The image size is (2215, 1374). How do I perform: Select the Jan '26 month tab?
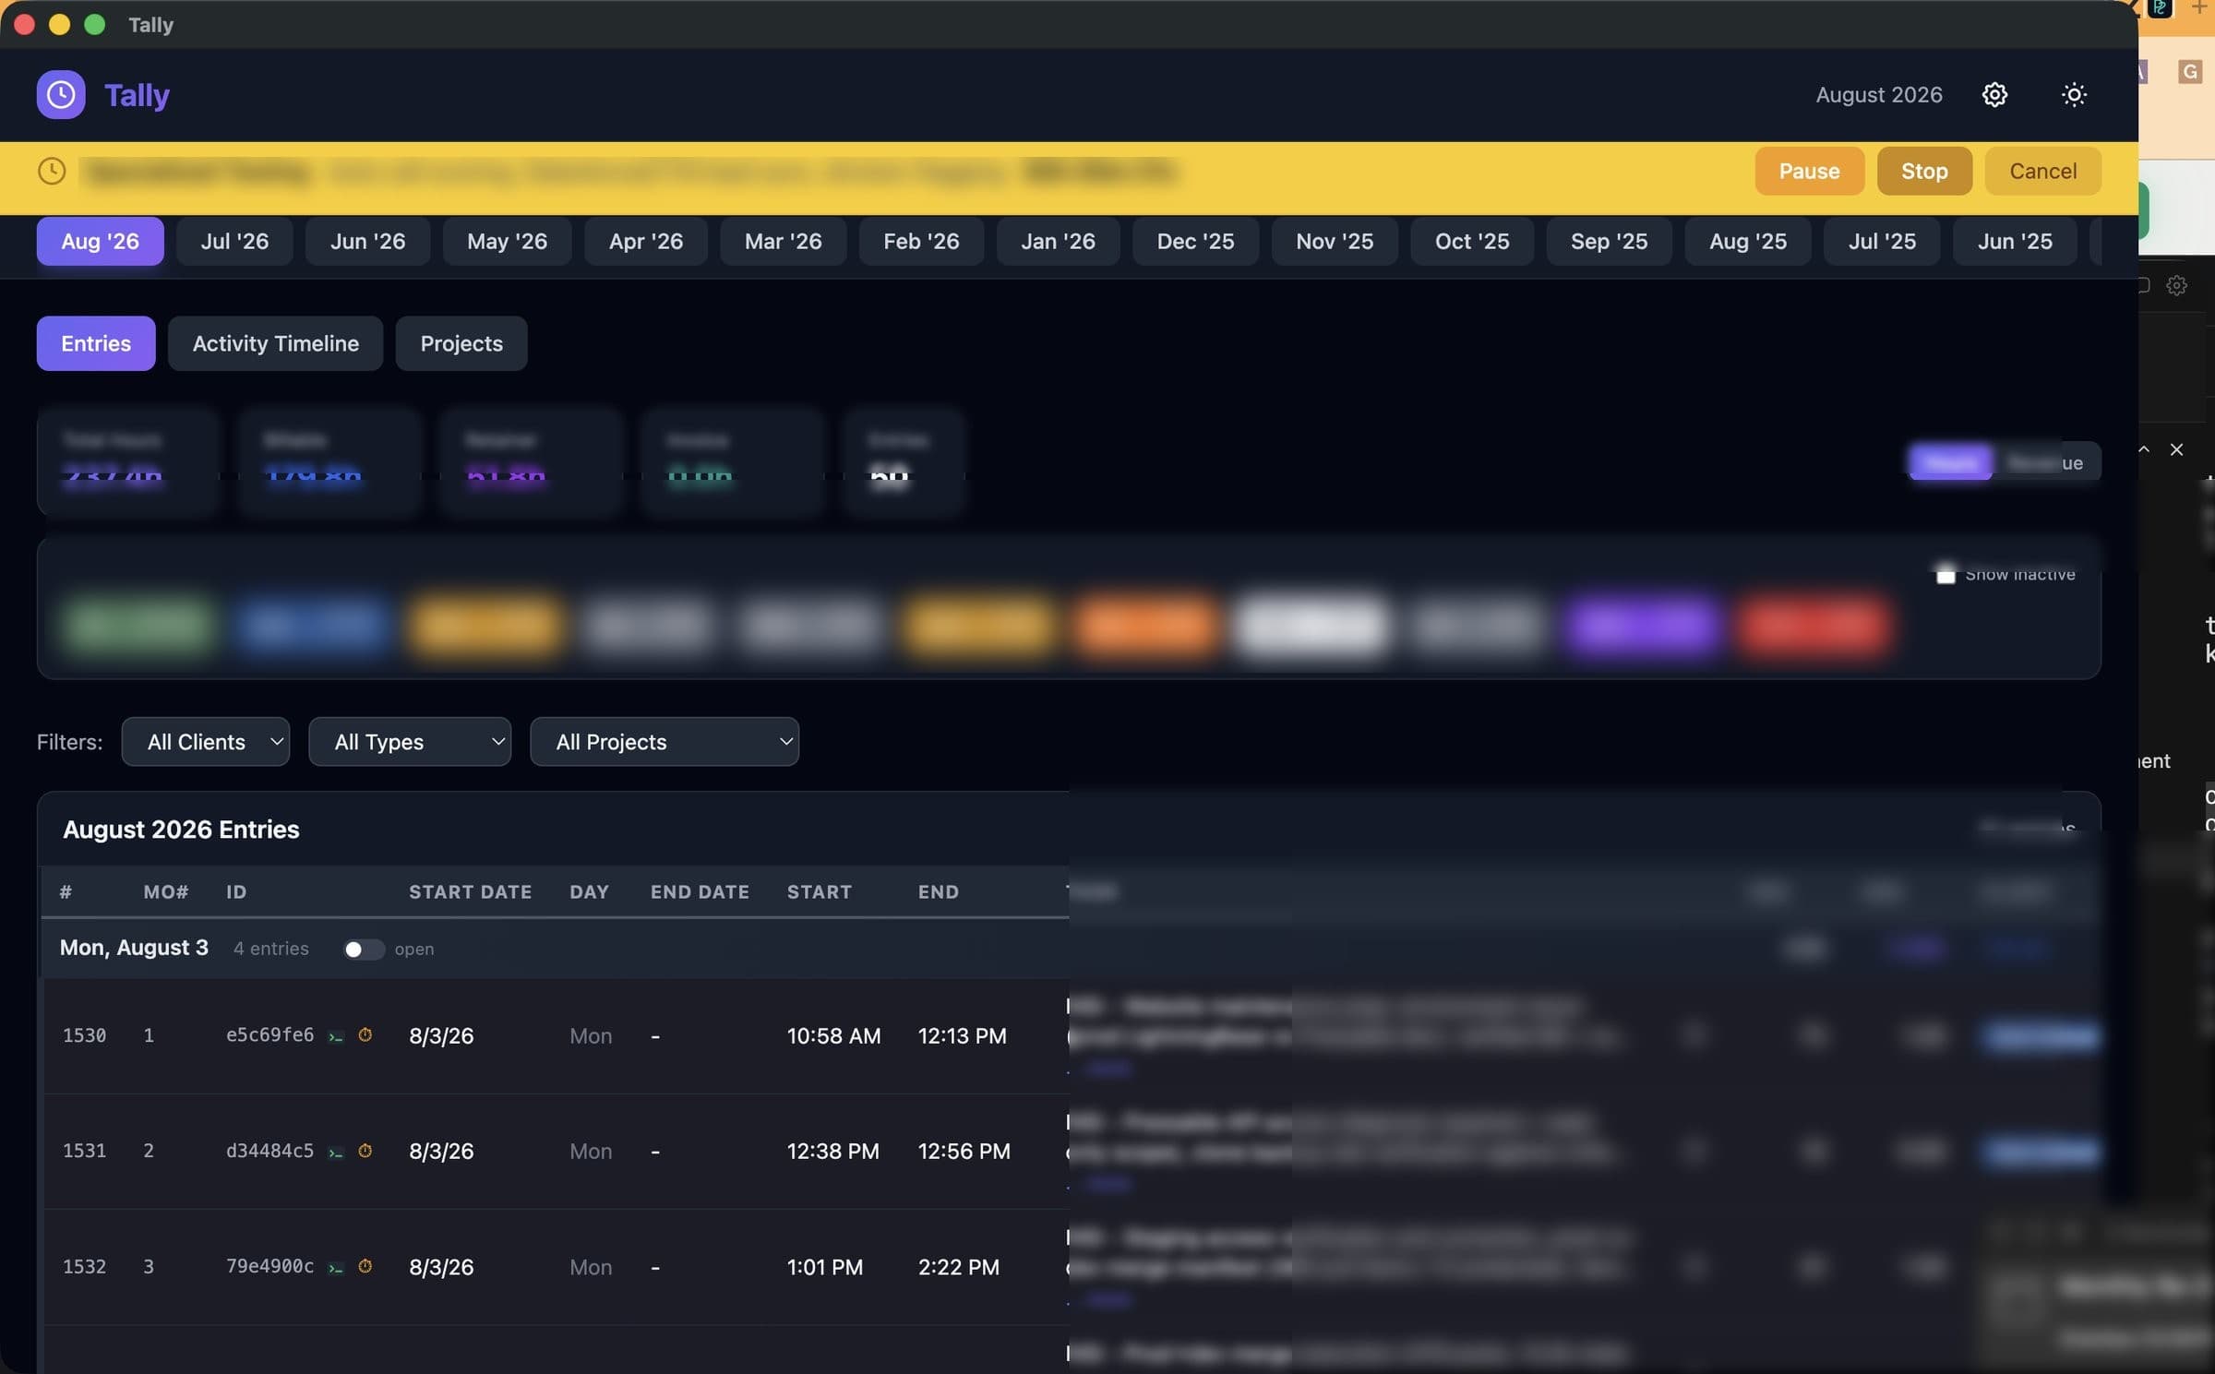click(1058, 241)
